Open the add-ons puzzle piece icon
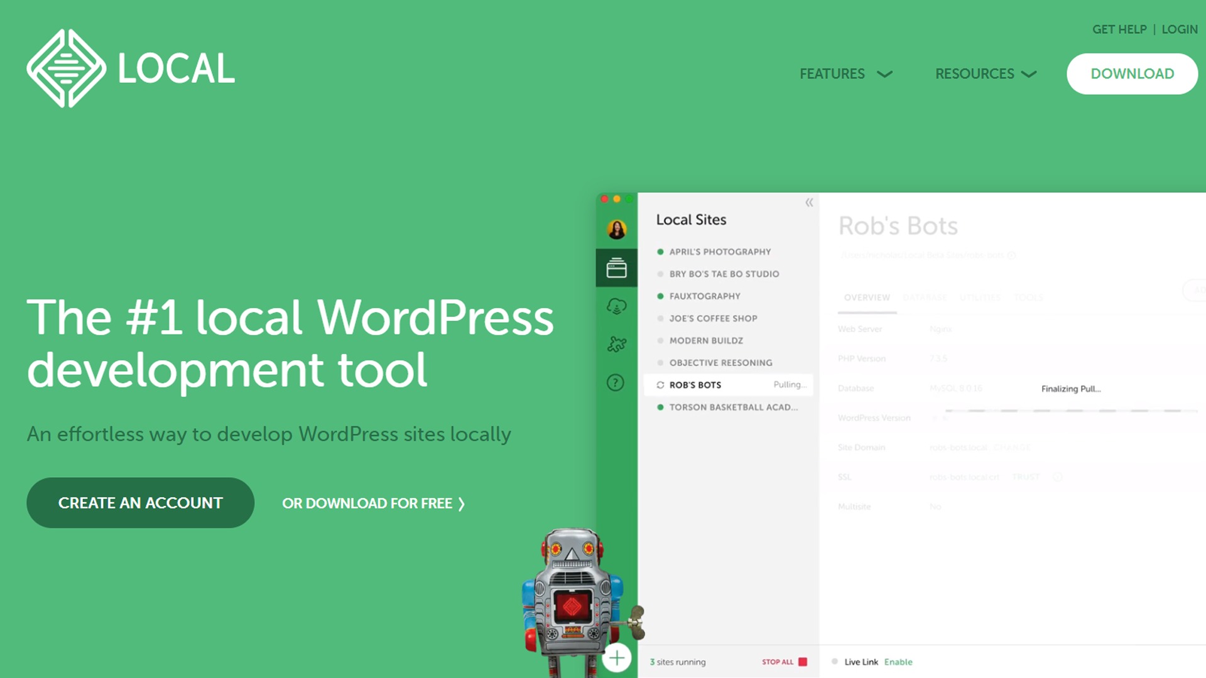This screenshot has width=1206, height=678. [616, 344]
